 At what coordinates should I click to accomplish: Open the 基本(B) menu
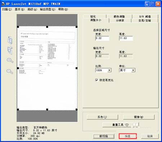tap(19, 9)
